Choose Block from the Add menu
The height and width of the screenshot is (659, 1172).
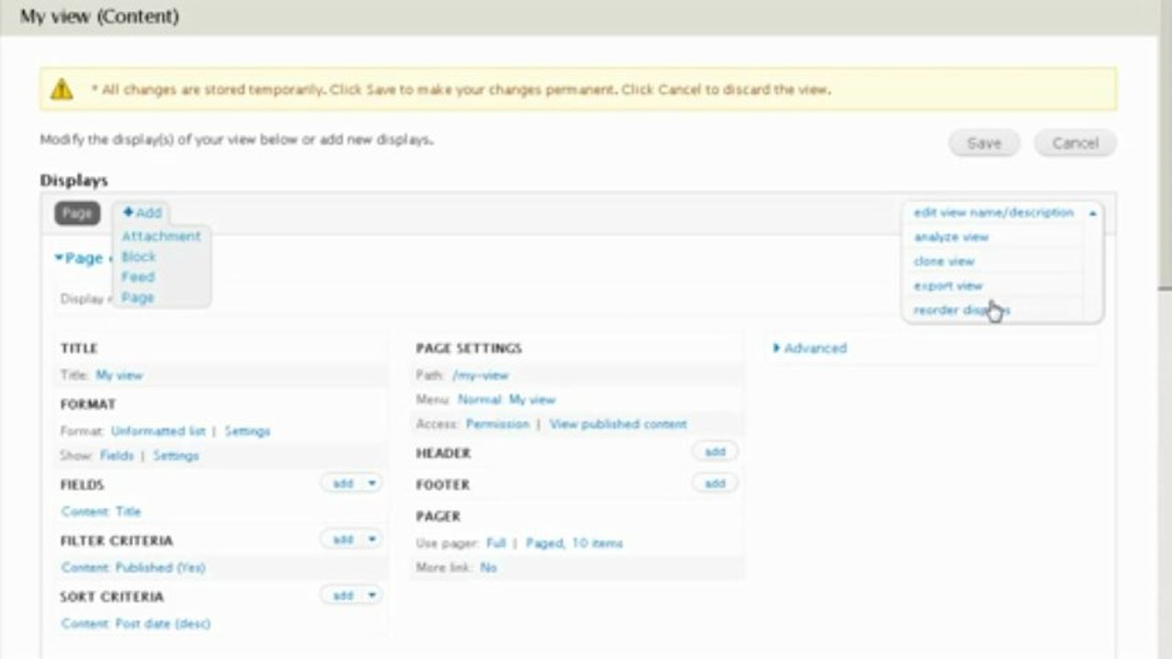point(138,257)
